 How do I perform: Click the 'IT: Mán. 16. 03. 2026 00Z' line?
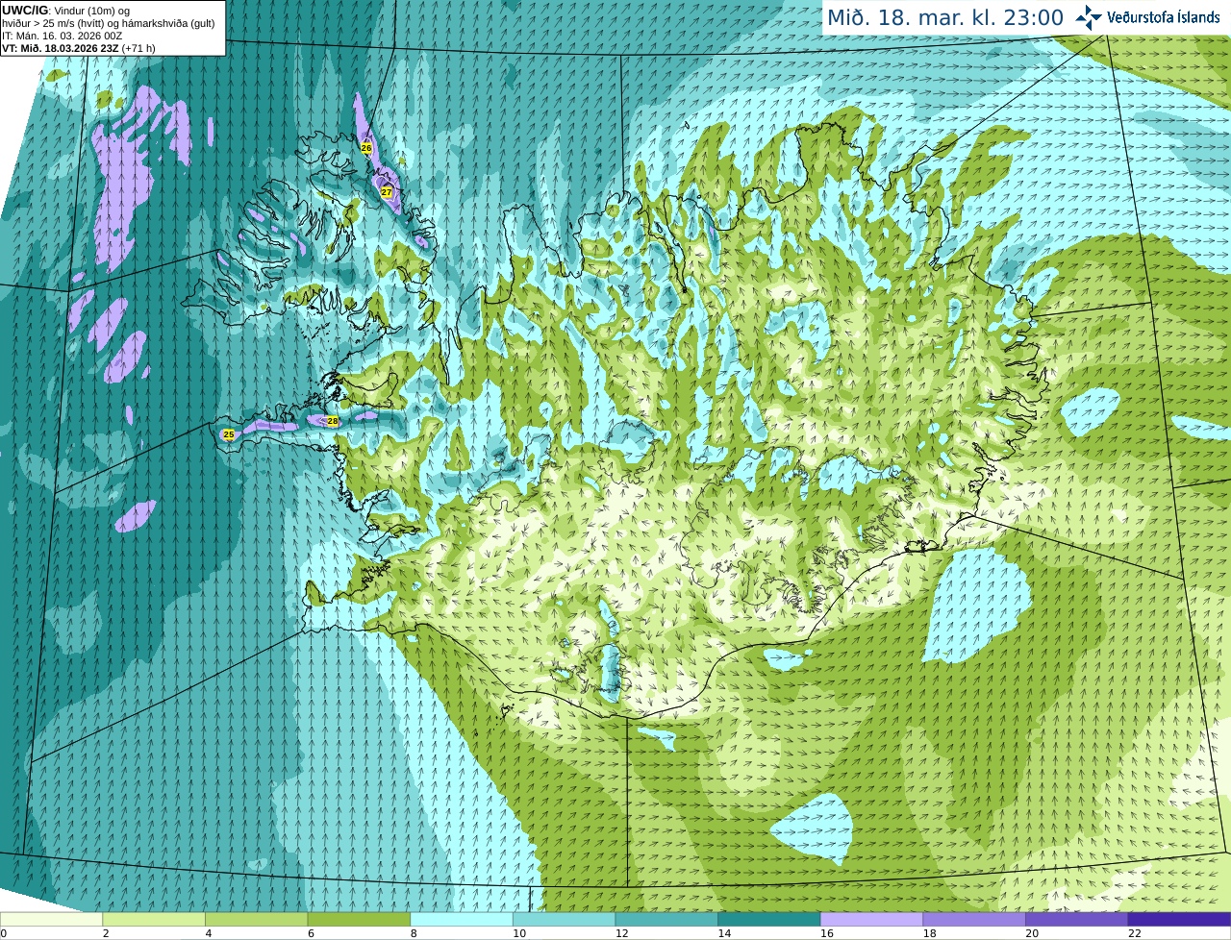click(x=63, y=36)
